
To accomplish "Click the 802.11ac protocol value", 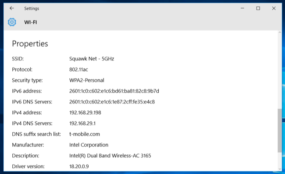I will point(78,70).
